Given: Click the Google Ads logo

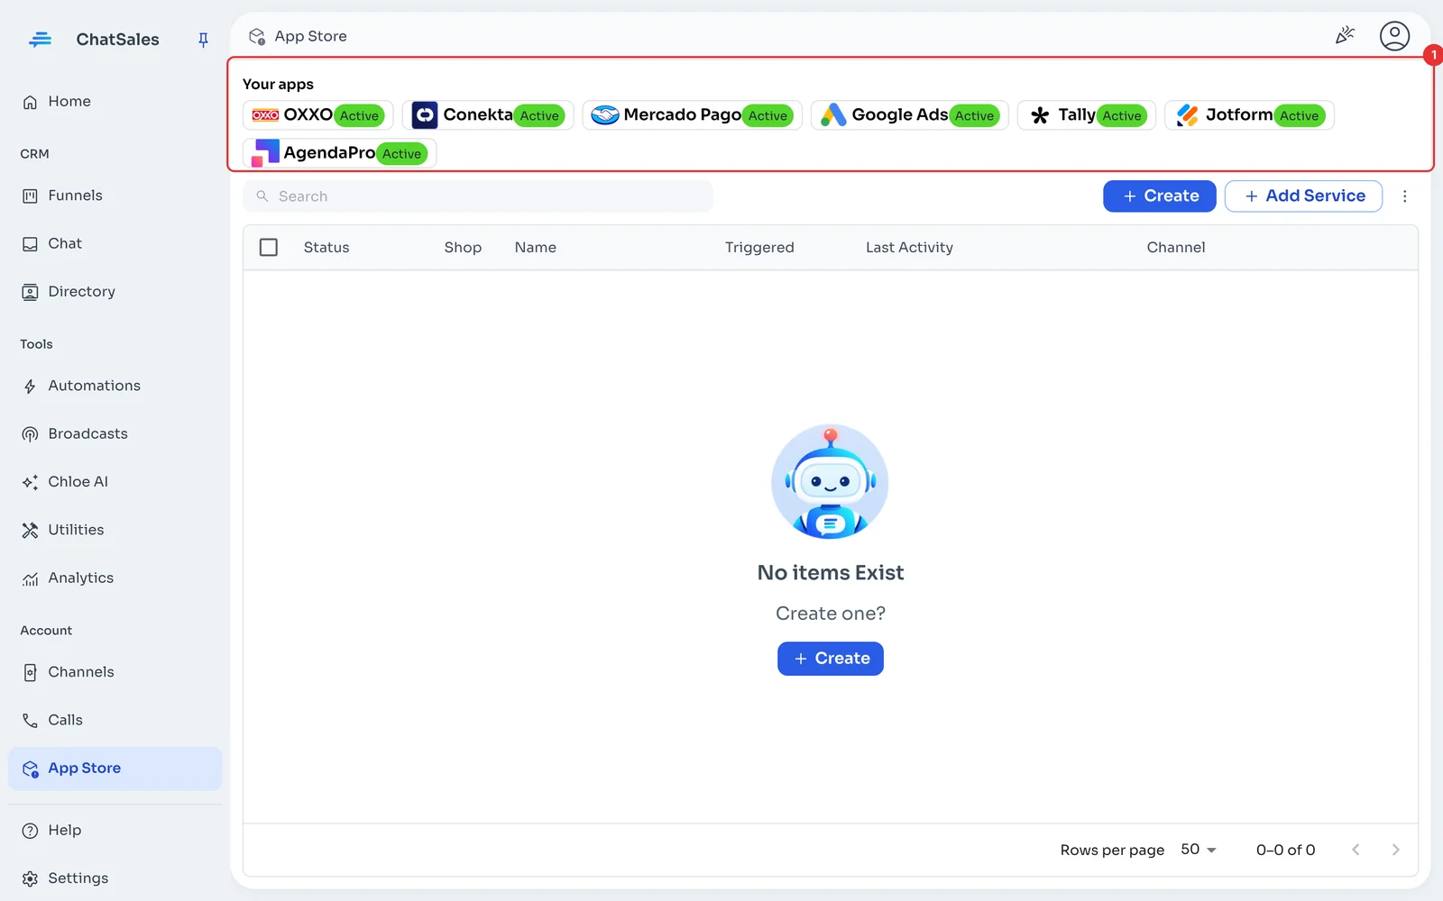Looking at the screenshot, I should coord(833,115).
